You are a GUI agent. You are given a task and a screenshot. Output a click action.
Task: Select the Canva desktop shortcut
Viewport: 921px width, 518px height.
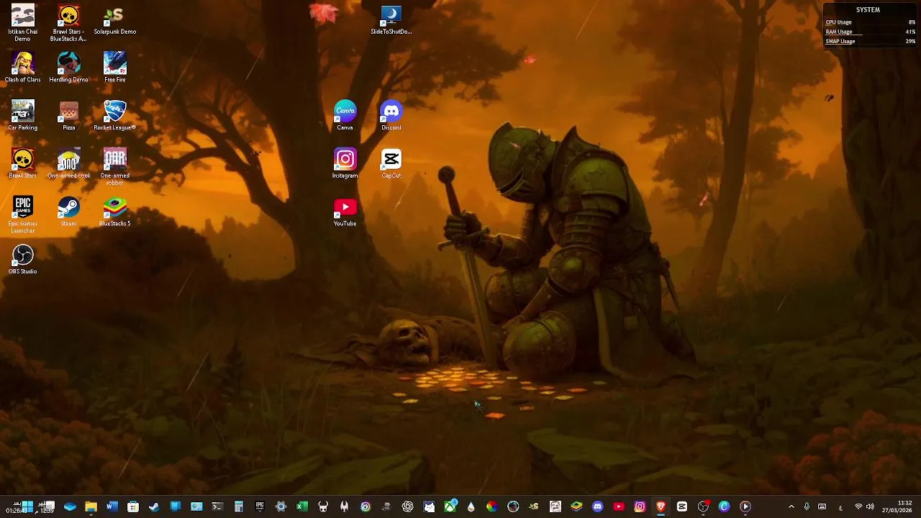click(x=345, y=116)
